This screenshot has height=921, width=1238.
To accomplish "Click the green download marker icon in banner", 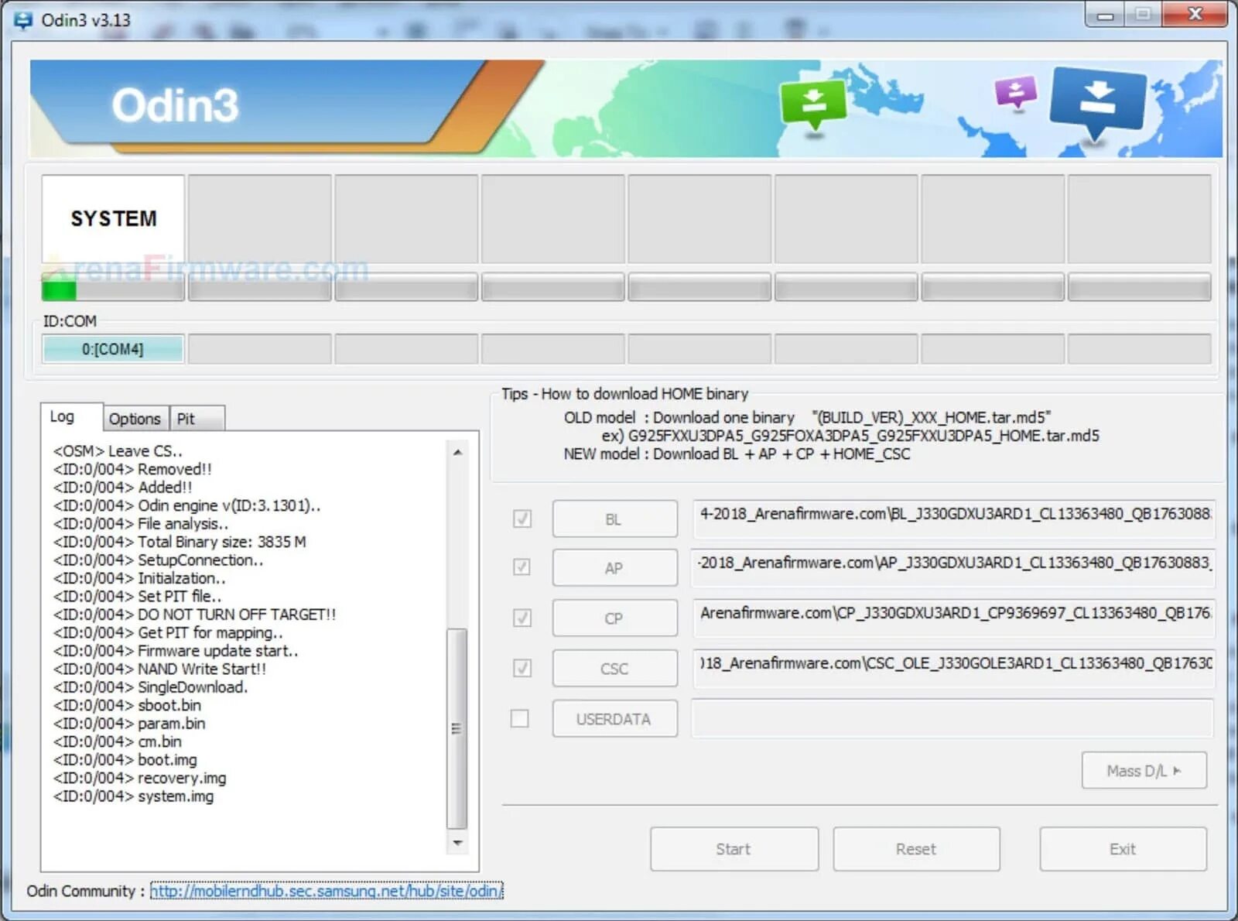I will click(x=813, y=104).
